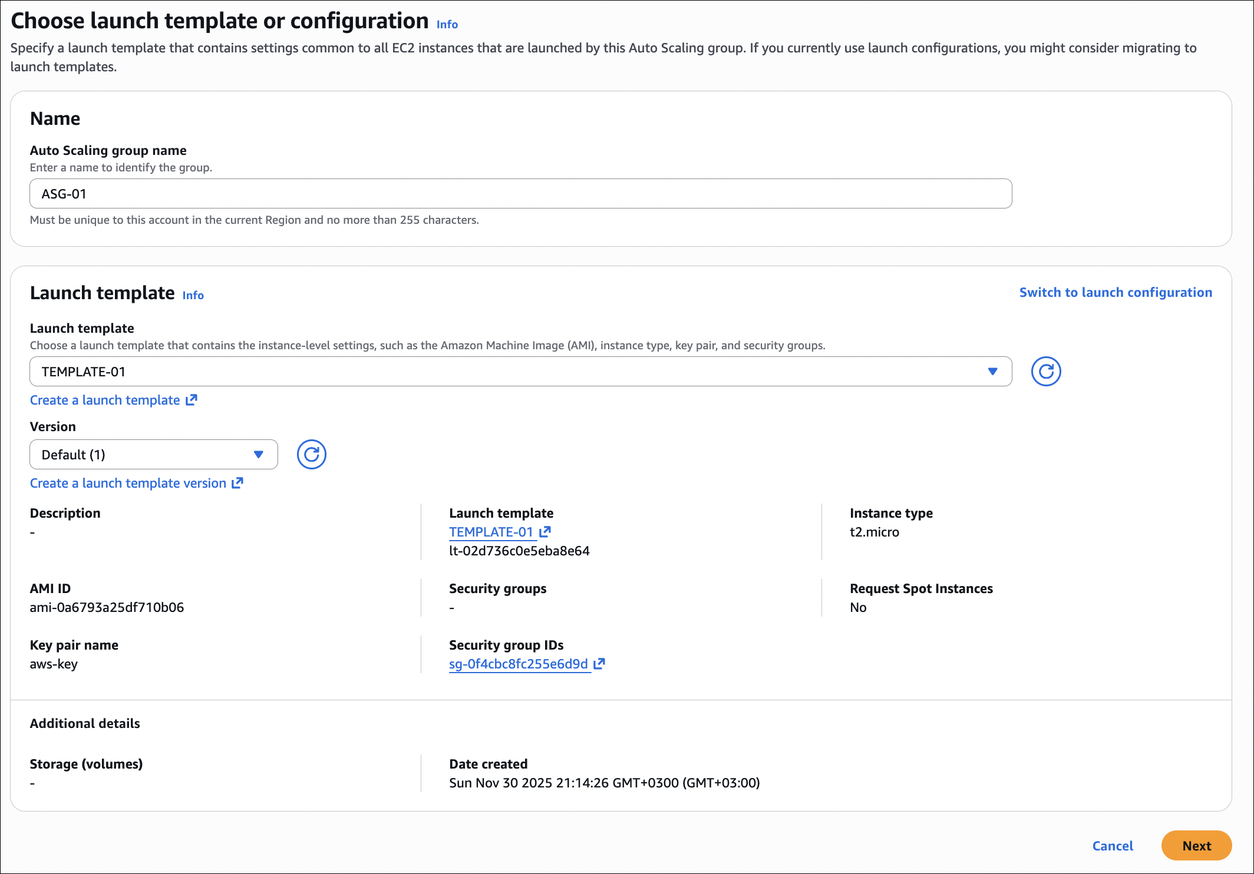The image size is (1254, 874).
Task: Click the version dropdown arrow
Action: 258,455
